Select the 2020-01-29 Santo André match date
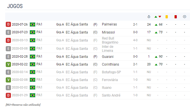 (20, 95)
